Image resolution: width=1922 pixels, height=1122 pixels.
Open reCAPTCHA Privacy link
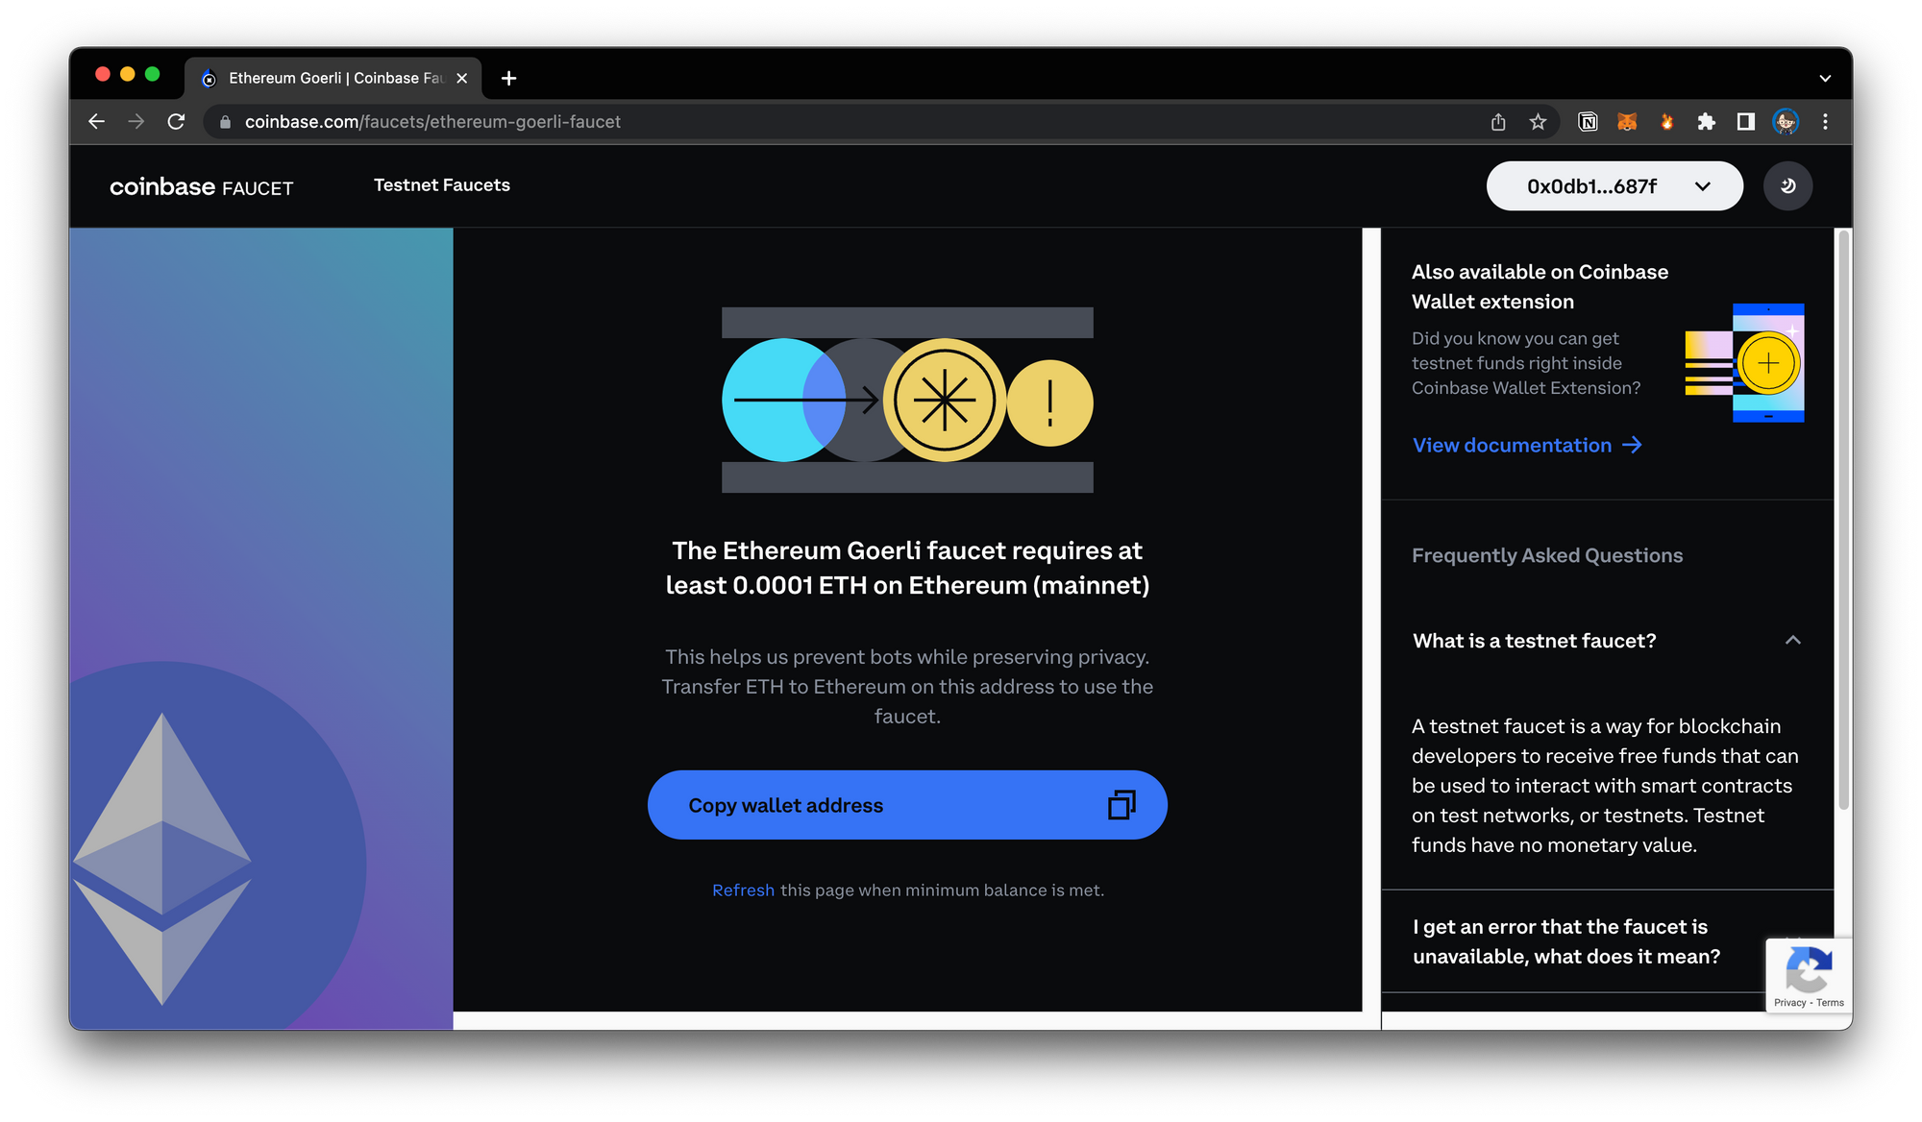[1789, 1003]
